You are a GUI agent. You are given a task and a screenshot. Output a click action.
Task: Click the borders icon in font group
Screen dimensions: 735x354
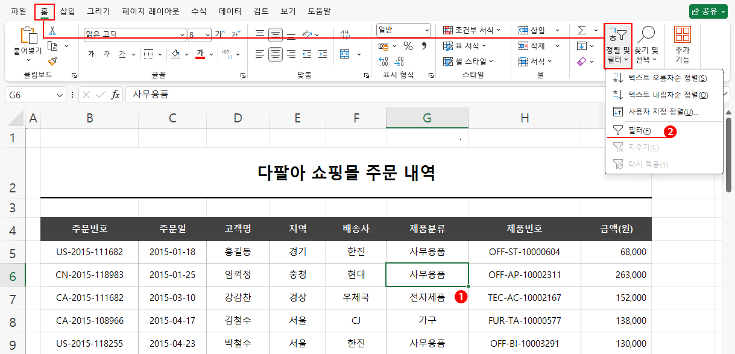pos(149,54)
